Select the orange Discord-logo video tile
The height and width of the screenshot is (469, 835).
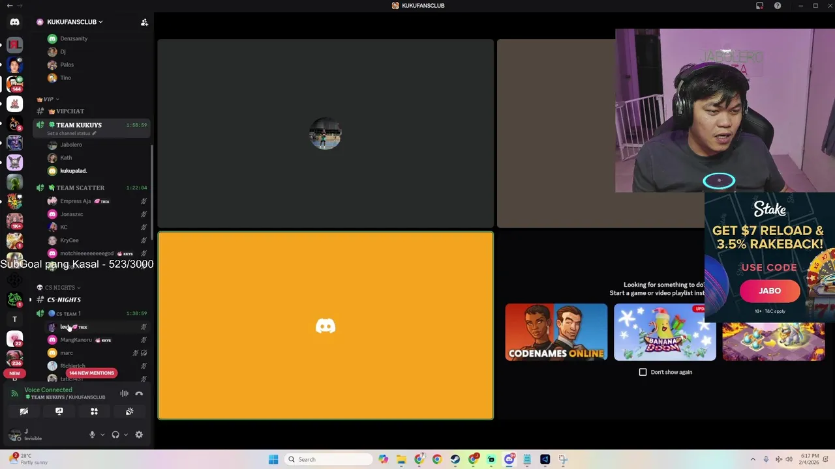point(326,326)
